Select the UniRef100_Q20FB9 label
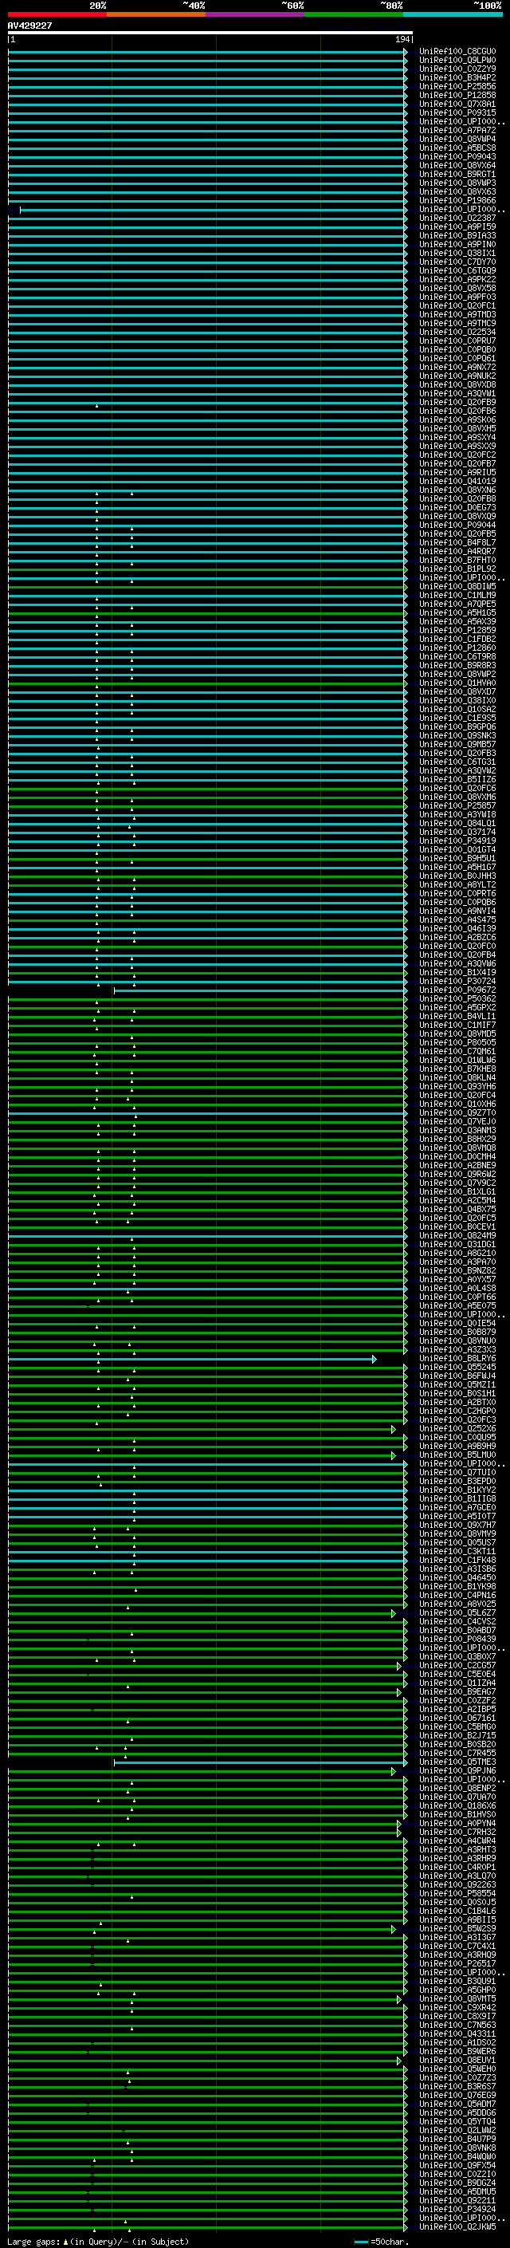Viewport: 510px width, 2248px height. [x=457, y=402]
